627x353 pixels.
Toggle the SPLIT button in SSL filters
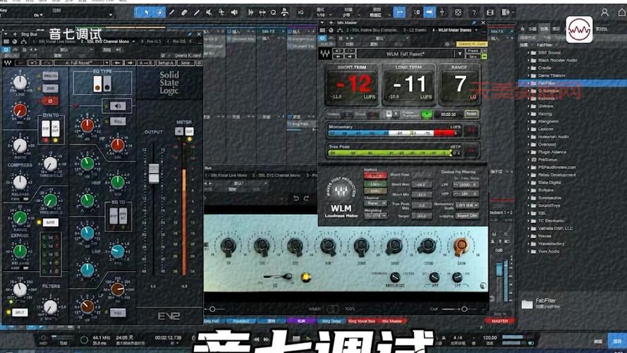coord(20,312)
